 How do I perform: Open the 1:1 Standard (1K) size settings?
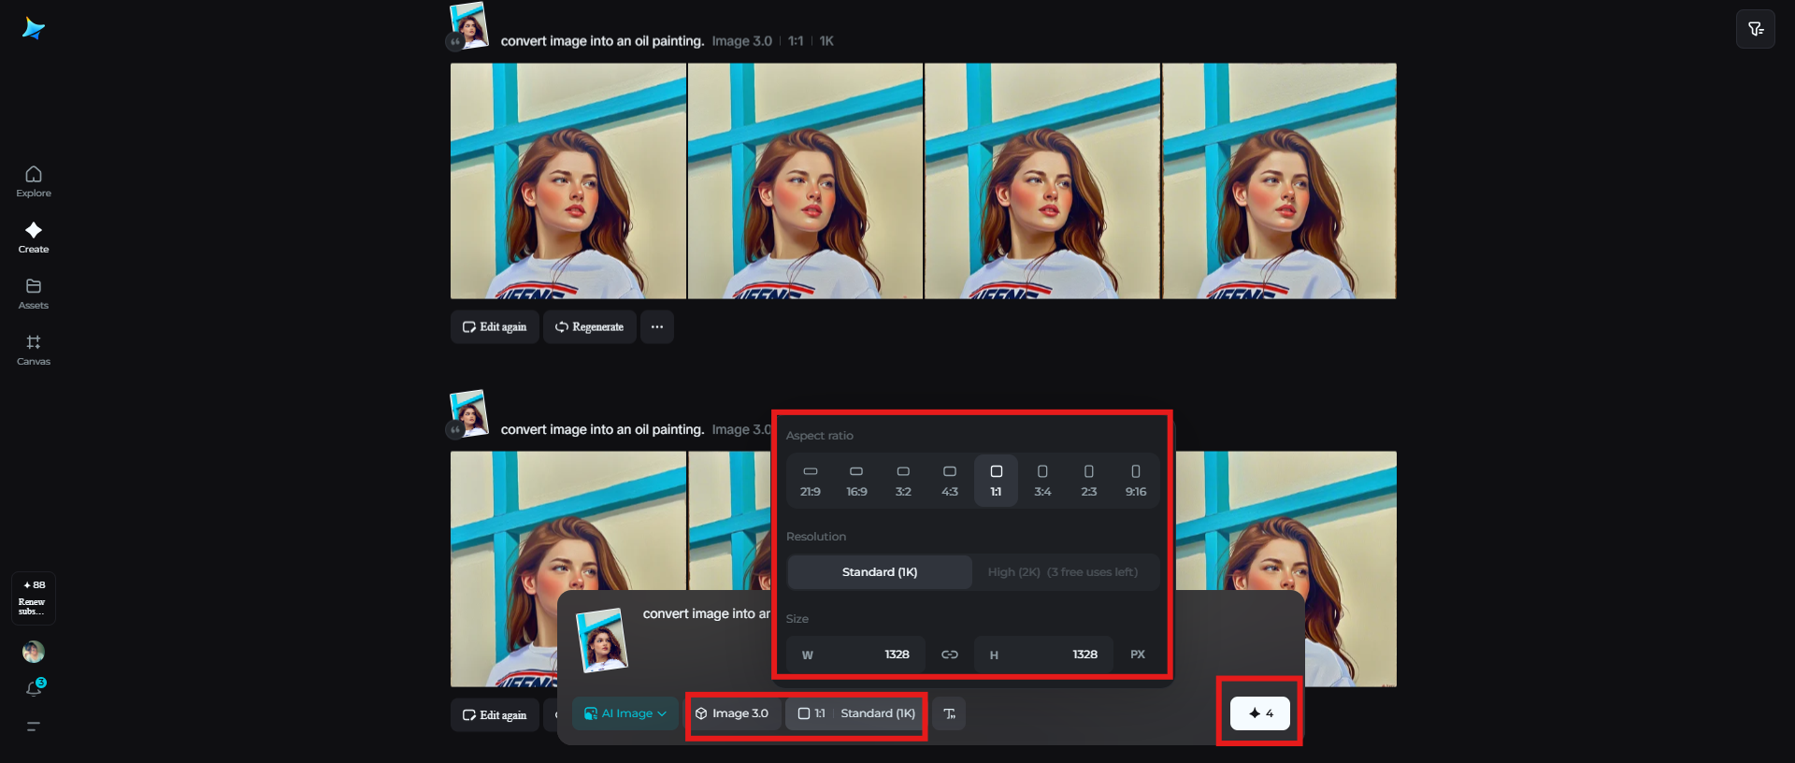(x=855, y=713)
